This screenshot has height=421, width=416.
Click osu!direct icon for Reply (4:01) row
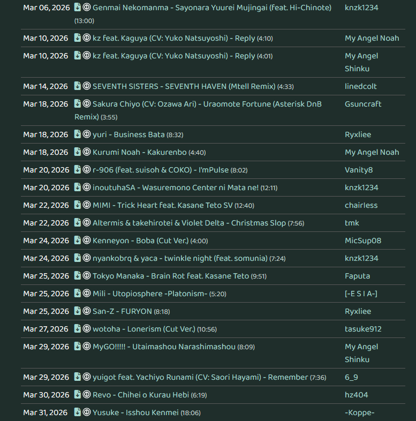[86, 56]
